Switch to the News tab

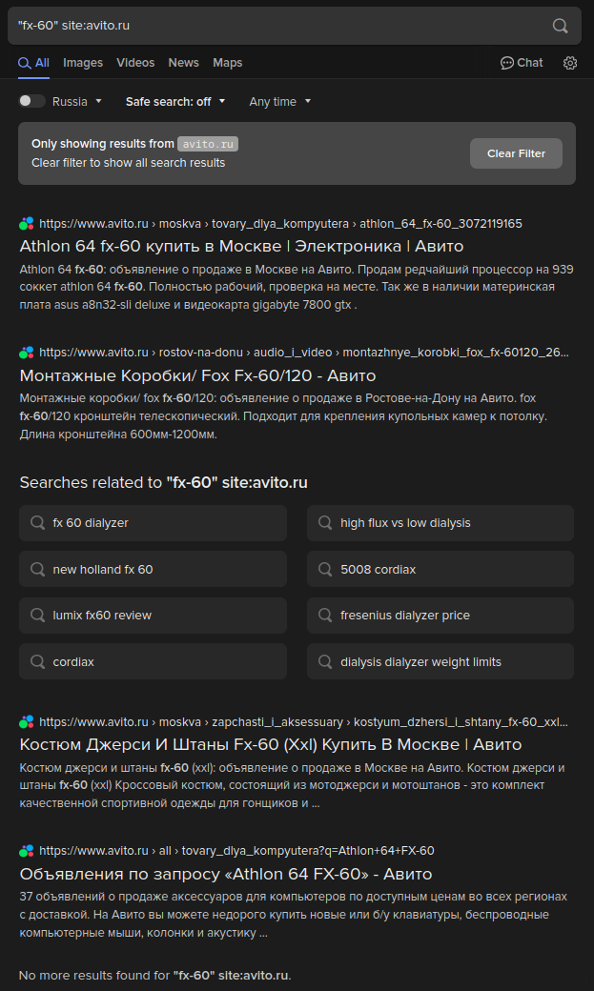183,63
